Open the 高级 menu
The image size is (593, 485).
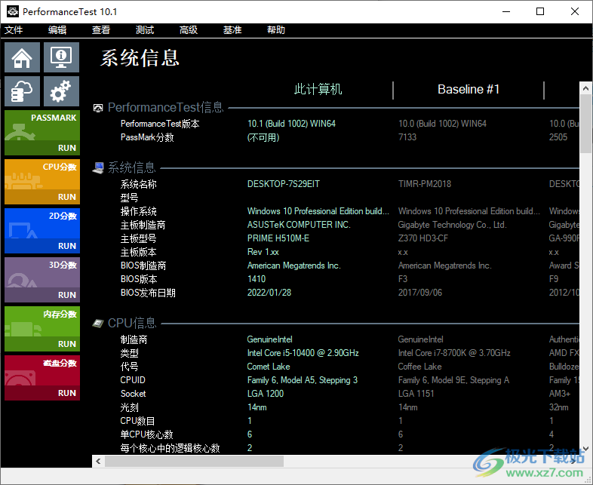pos(189,30)
